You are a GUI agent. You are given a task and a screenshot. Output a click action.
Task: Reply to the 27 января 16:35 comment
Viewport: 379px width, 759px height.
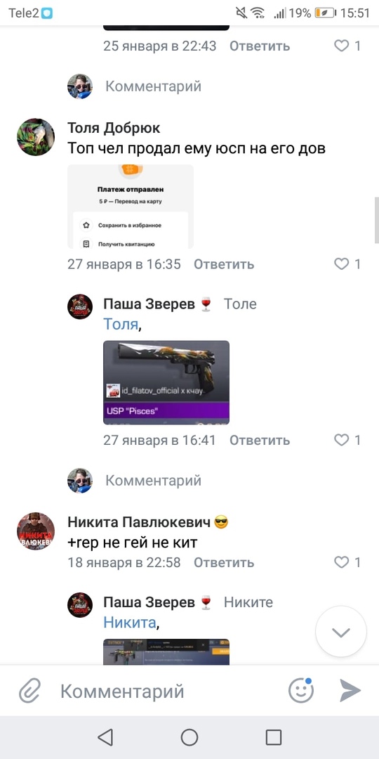tap(224, 264)
